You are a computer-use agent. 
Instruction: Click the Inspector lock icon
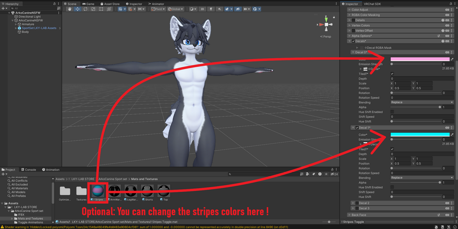point(451,4)
